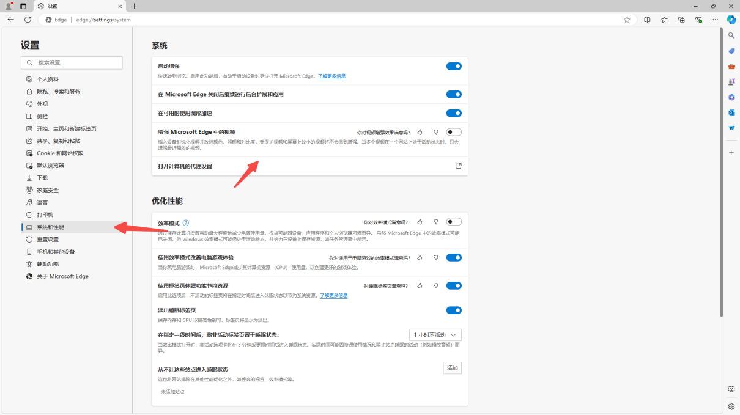Toggle 淡出睡眠标签页 switch
740x415 pixels.
coord(454,310)
